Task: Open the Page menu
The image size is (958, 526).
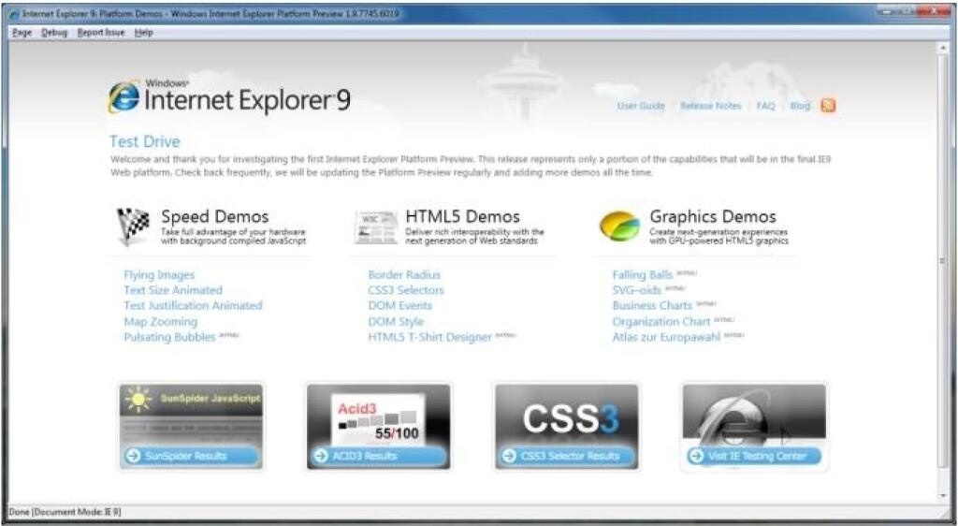Action: point(22,33)
